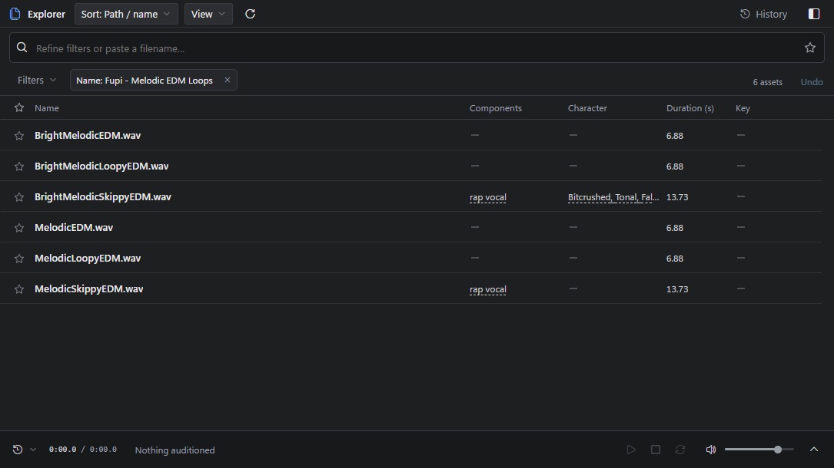Save search with the star icon
834x468 pixels.
[x=809, y=48]
